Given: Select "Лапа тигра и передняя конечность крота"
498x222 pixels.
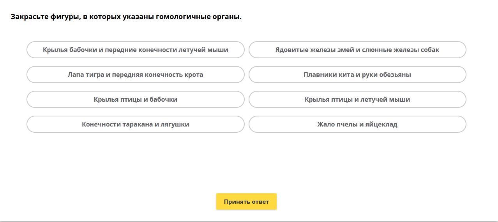Looking at the screenshot, I should pyautogui.click(x=135, y=75).
